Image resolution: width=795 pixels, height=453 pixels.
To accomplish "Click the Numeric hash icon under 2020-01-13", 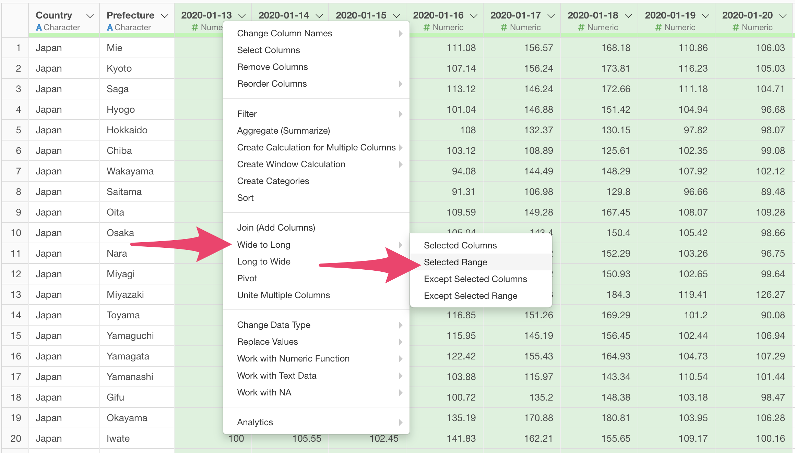I will [x=194, y=27].
